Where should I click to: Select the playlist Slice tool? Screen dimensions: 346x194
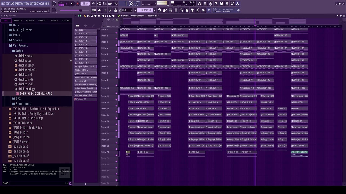coord(103,16)
